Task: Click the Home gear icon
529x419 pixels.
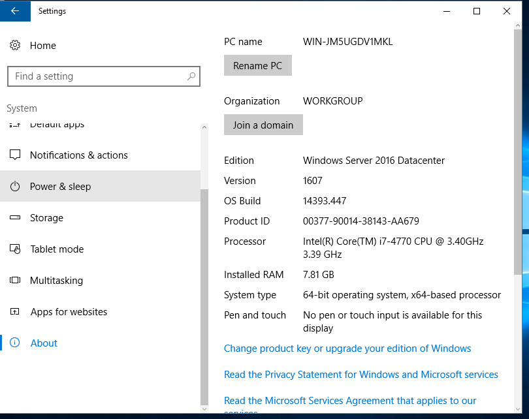Action: [x=15, y=45]
